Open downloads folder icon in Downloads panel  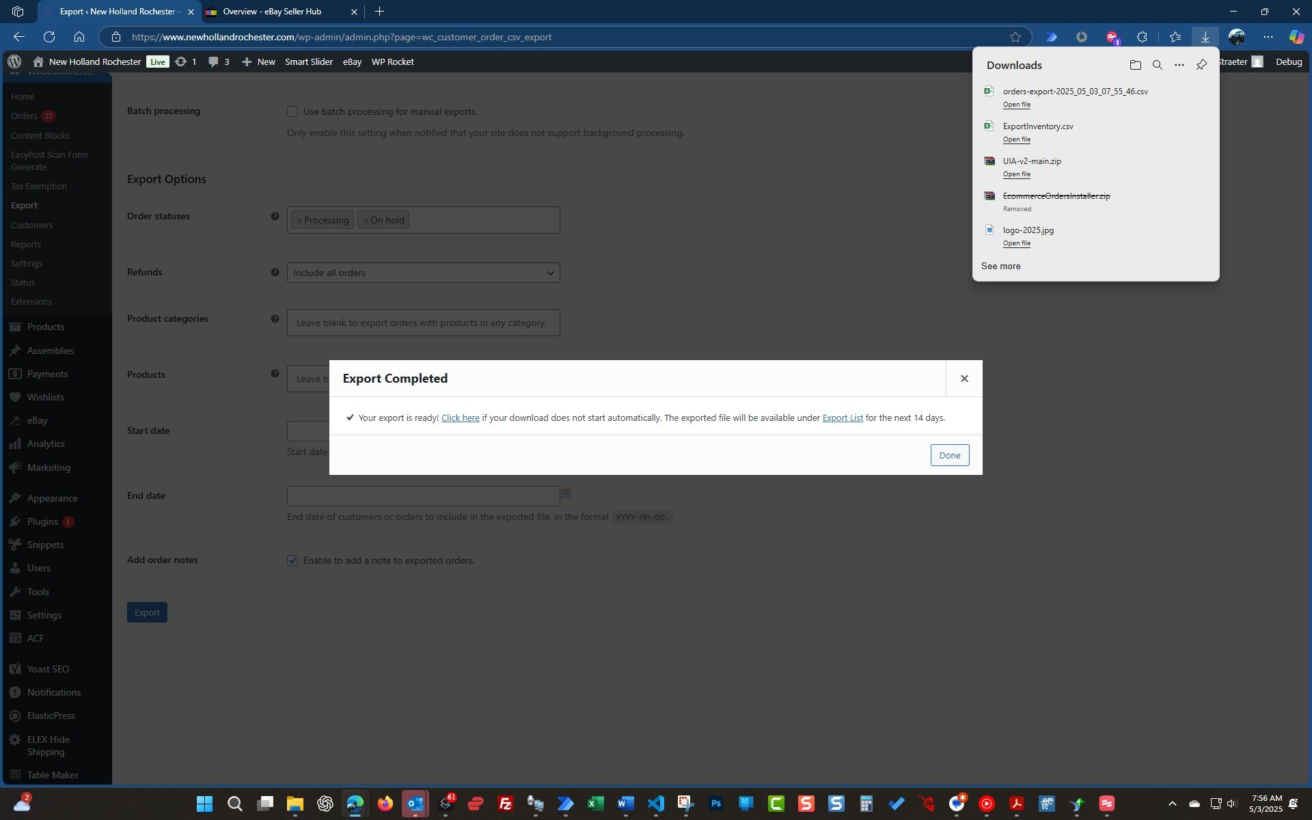pos(1135,65)
